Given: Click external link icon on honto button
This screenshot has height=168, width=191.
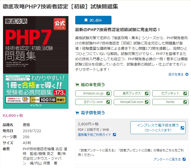Looking at the screenshot, I should pos(185,102).
